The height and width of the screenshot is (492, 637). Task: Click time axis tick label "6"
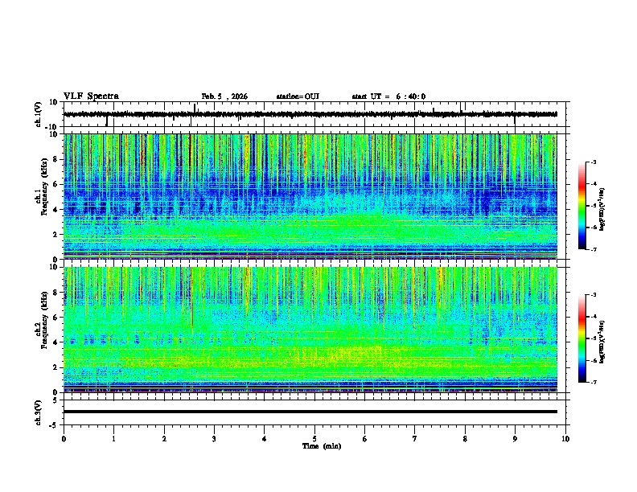[365, 438]
